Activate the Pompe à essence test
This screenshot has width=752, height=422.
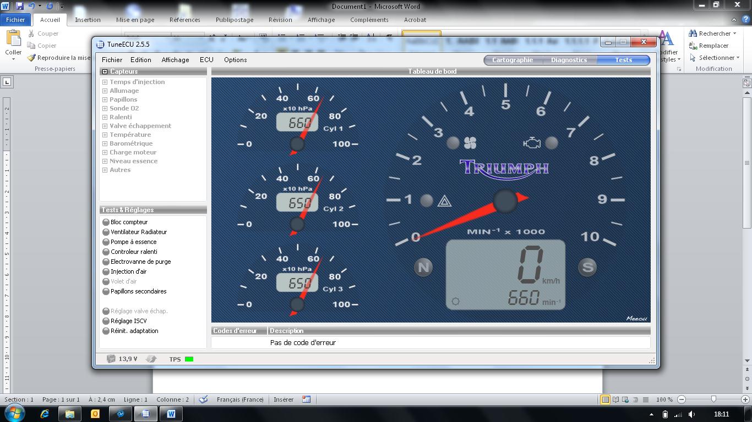pos(129,242)
